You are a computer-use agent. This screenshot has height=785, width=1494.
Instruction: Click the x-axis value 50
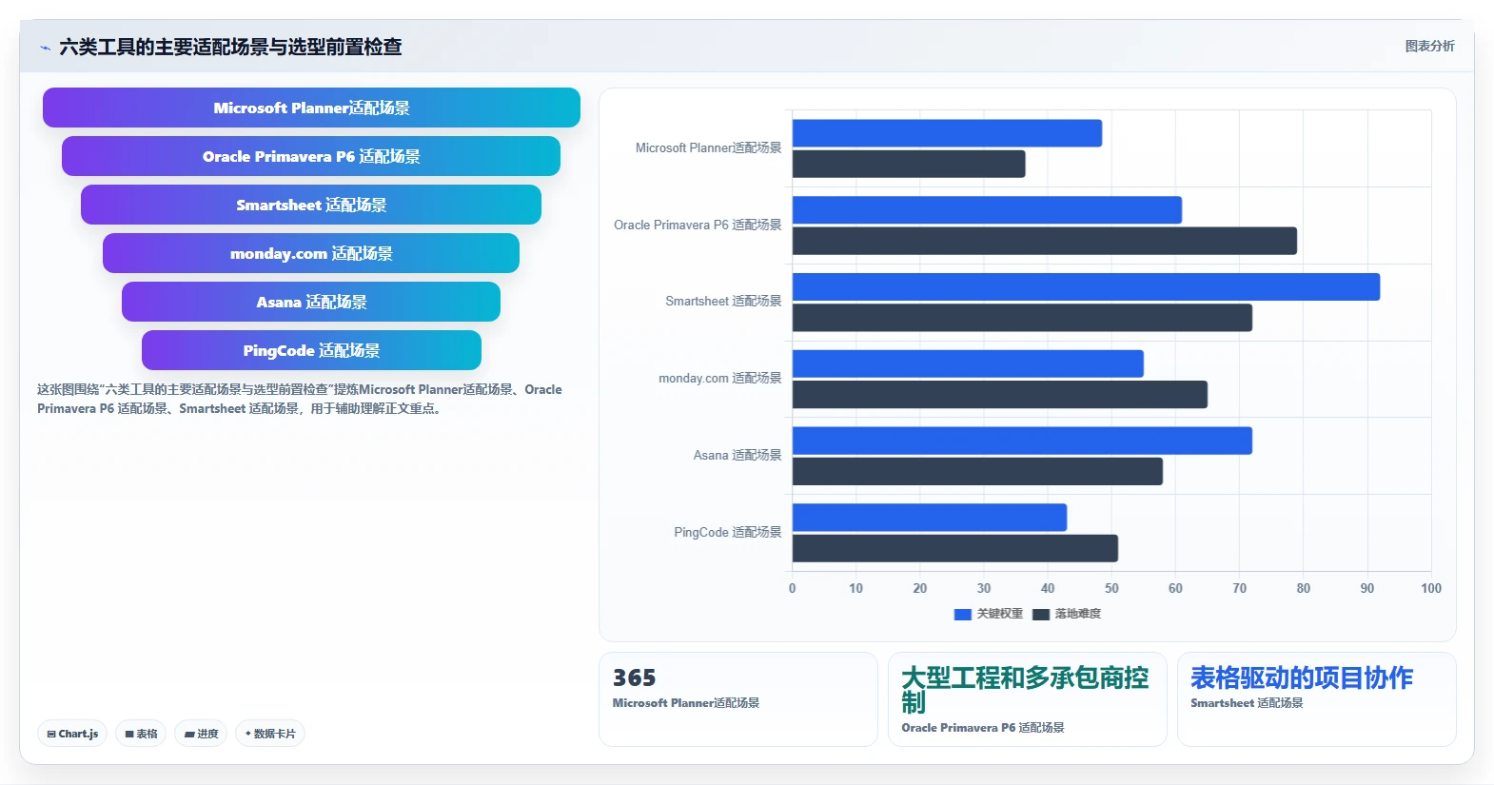(x=1111, y=589)
